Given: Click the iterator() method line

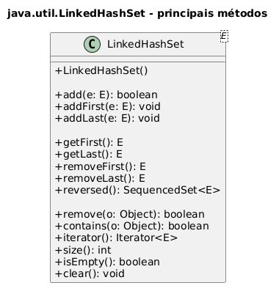Looking at the screenshot, I should [x=116, y=237].
